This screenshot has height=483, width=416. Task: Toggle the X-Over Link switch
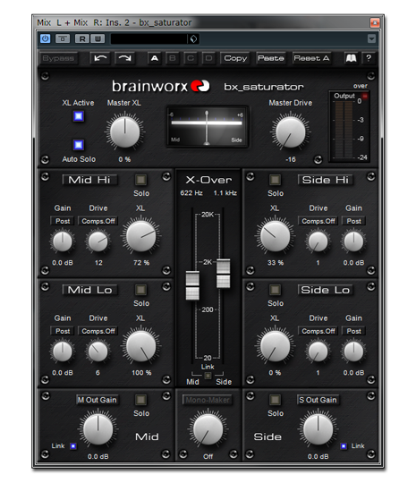click(x=208, y=375)
